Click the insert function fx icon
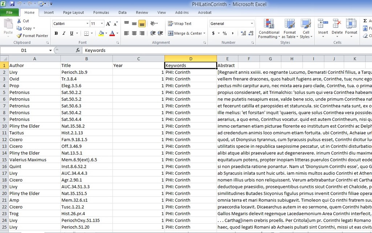The width and height of the screenshot is (372, 233). pos(78,50)
